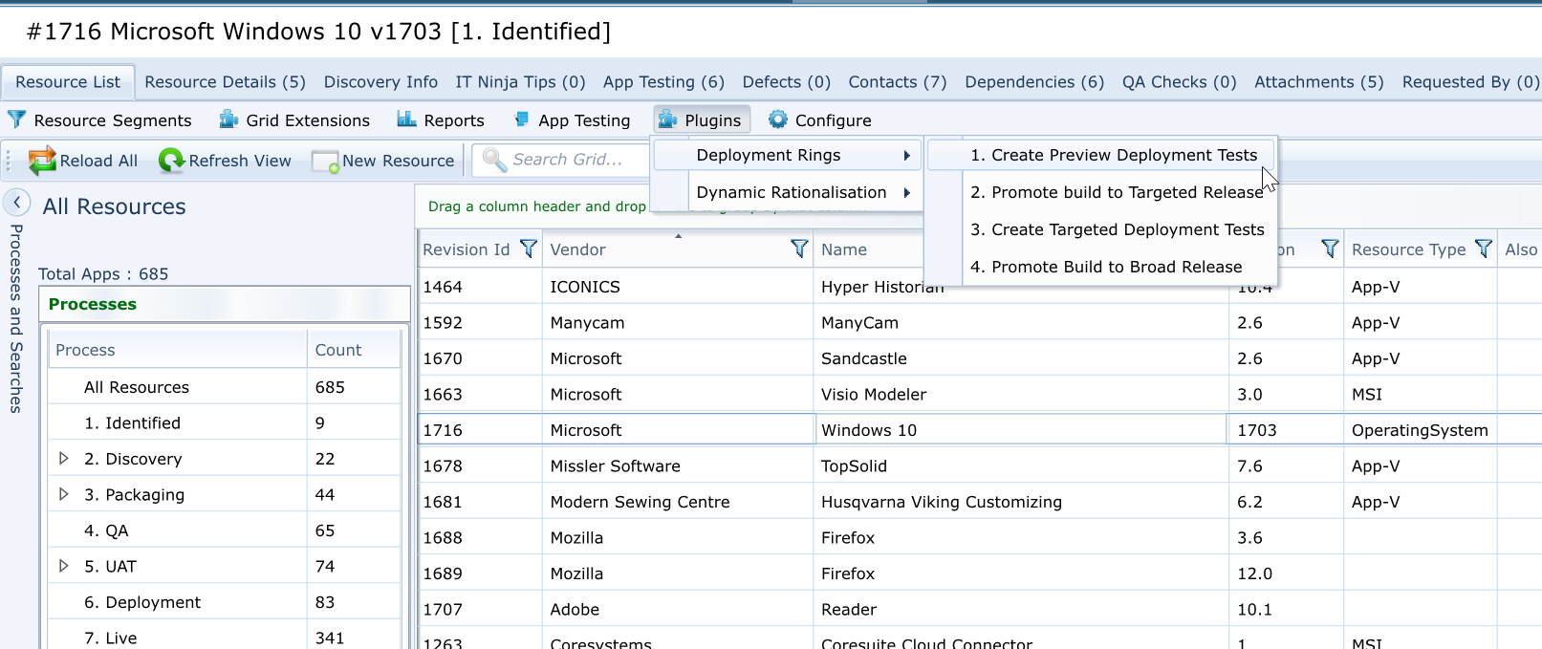The height and width of the screenshot is (649, 1542).
Task: Click the Revision Id column filter icon
Action: [x=528, y=249]
